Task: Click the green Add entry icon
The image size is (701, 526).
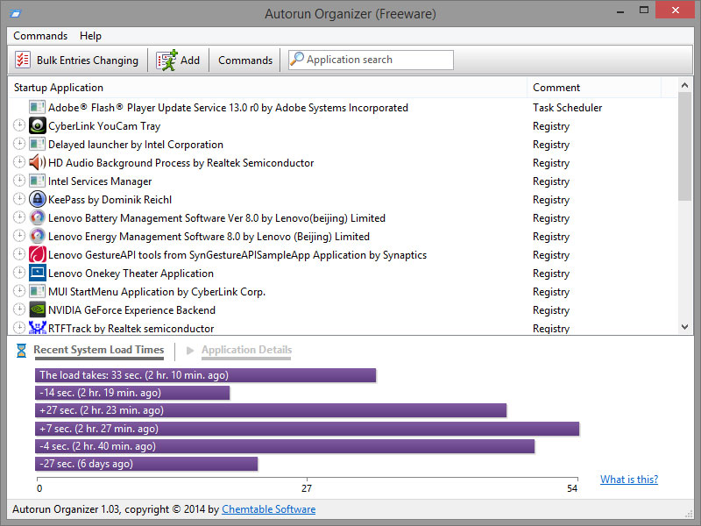Action: pos(166,60)
